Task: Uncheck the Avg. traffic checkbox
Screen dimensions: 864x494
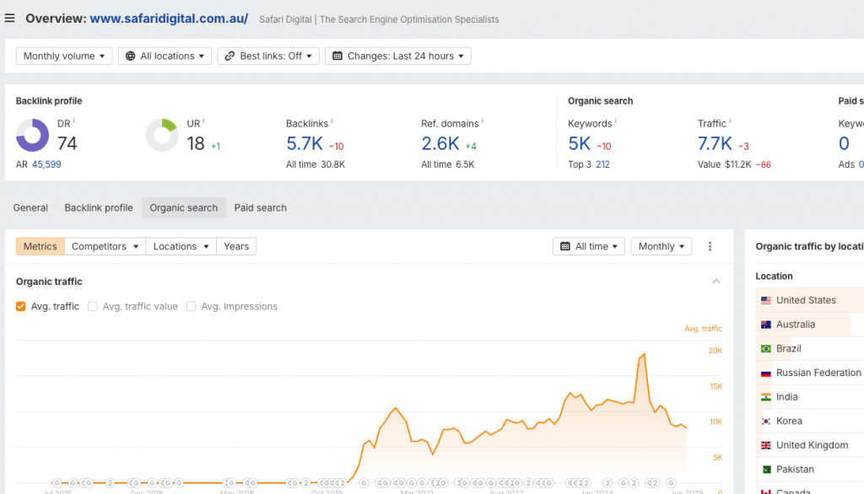Action: [x=20, y=306]
